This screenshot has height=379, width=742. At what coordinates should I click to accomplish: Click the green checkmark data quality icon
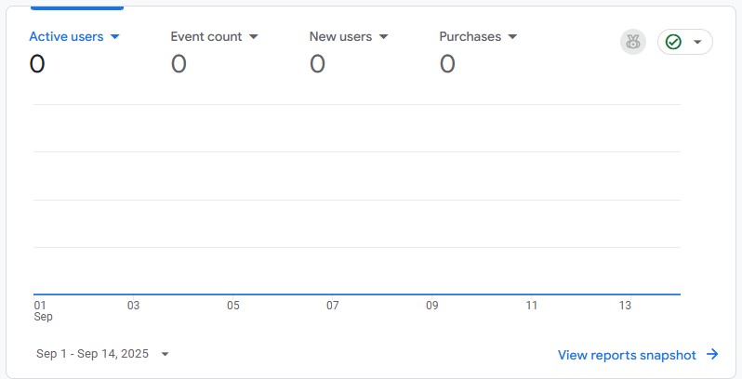click(674, 42)
